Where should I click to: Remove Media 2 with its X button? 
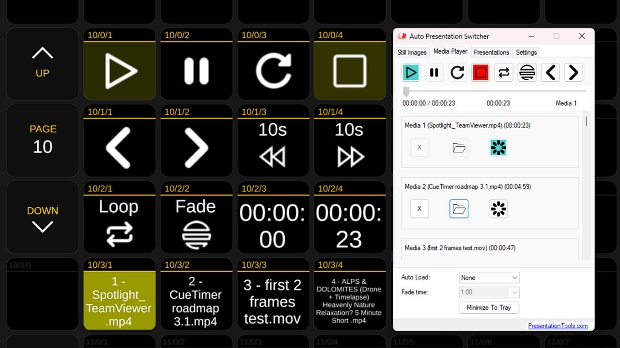click(419, 209)
